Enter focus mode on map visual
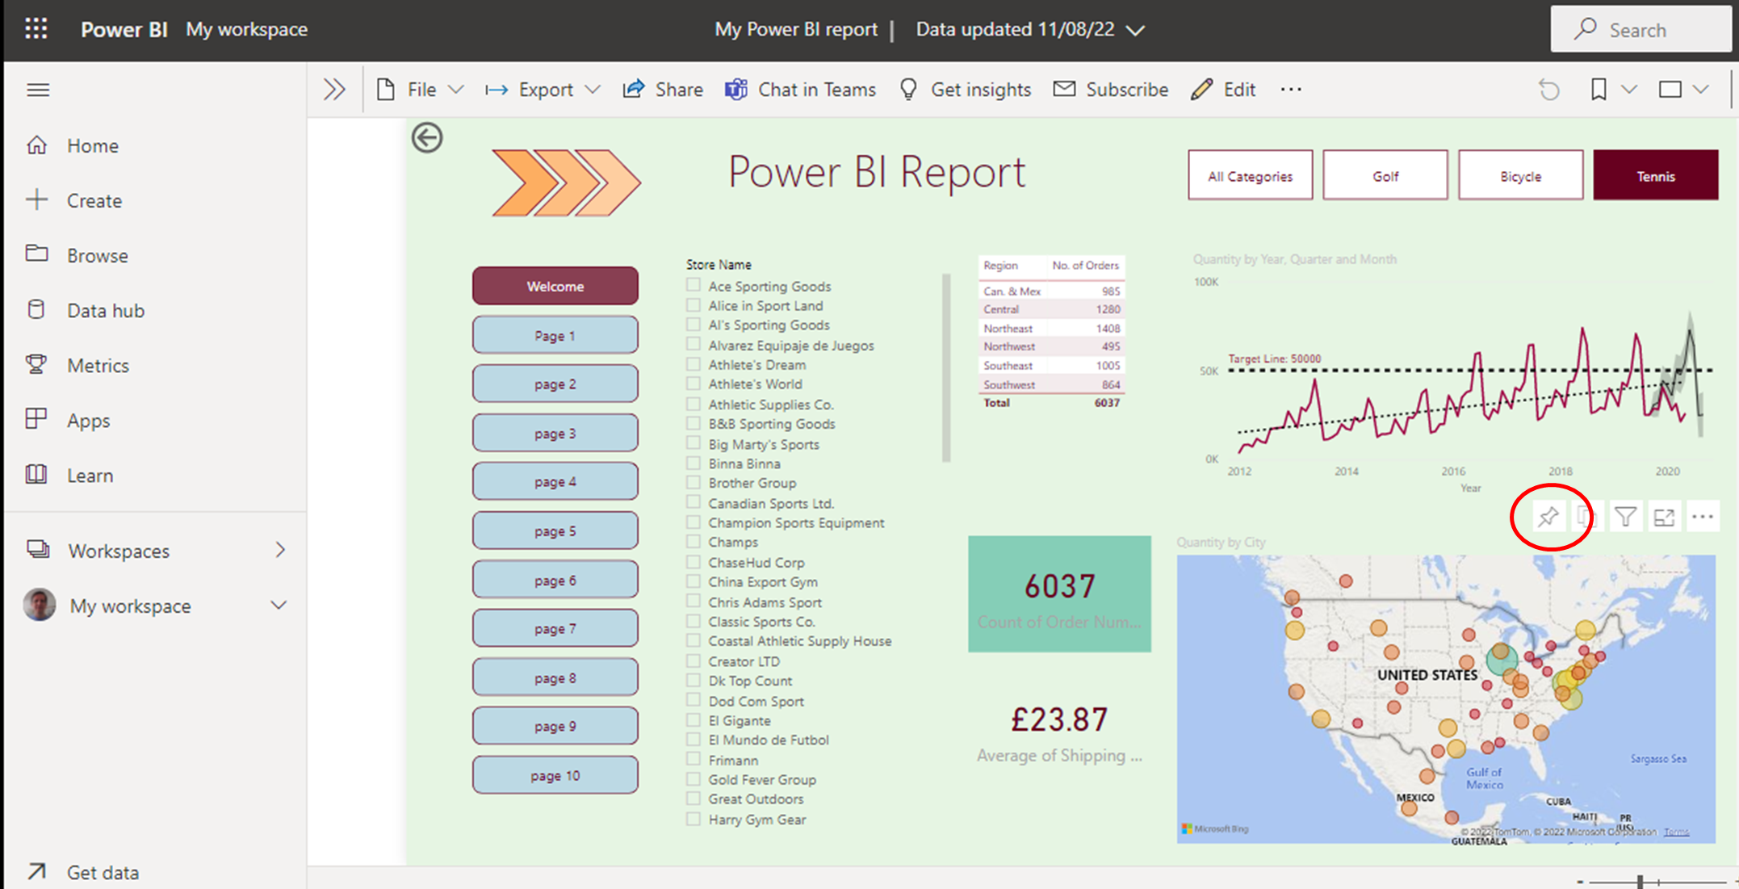 [x=1664, y=517]
